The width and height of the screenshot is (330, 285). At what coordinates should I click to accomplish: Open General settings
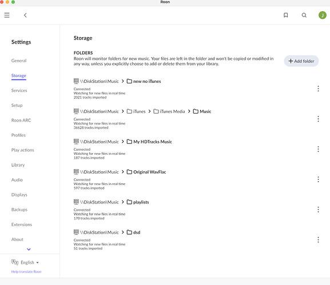pos(19,61)
